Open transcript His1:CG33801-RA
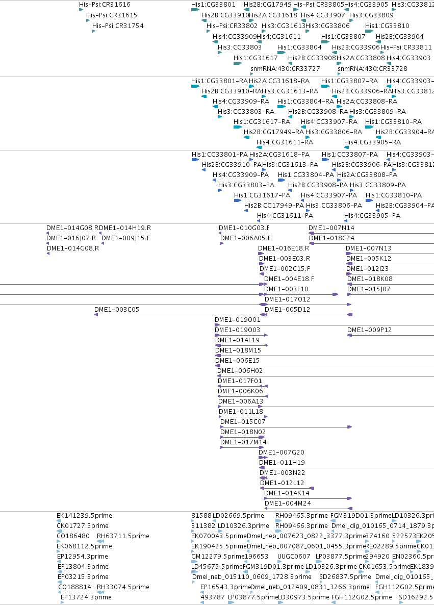Screen dimensions: 434x605 [x=219, y=81]
